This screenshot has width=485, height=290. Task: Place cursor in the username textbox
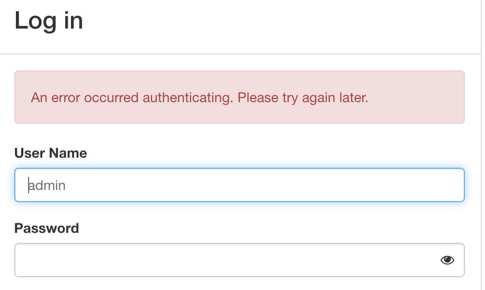tap(239, 185)
